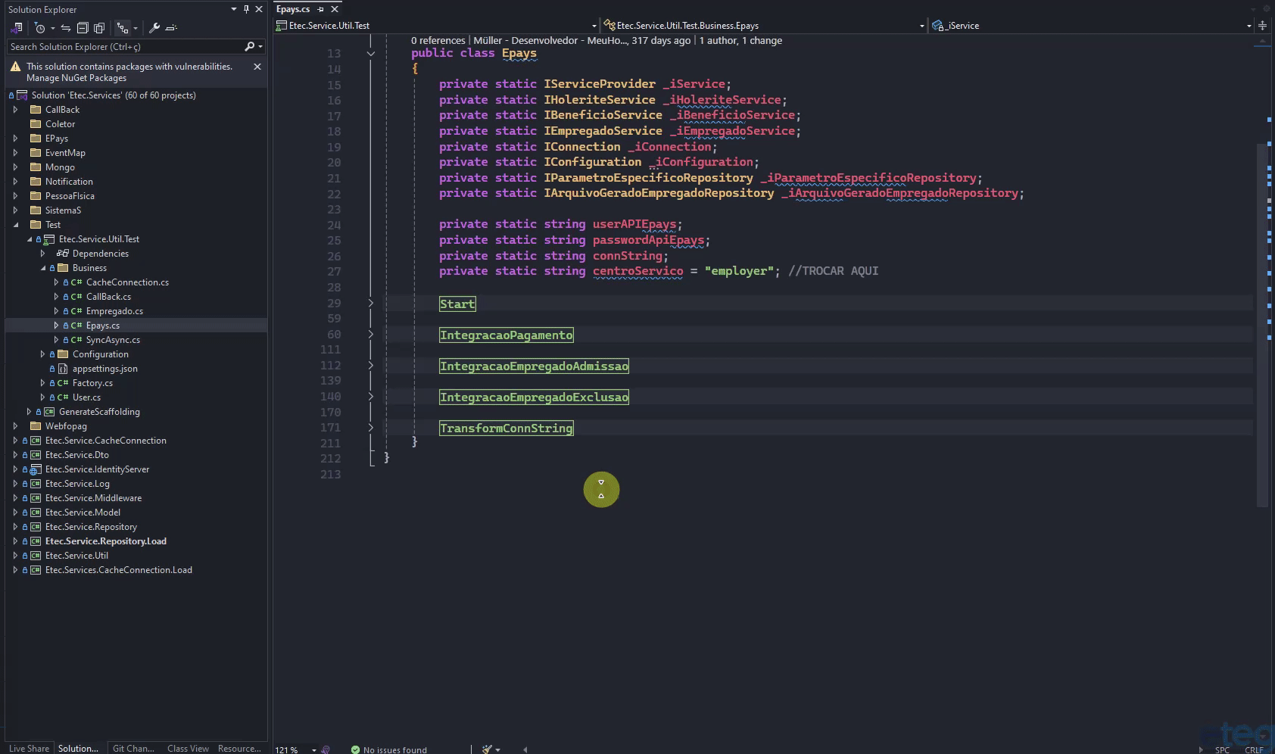Open Properties with the wrench icon
Screen dimensions: 1275x754
pyautogui.click(x=154, y=28)
